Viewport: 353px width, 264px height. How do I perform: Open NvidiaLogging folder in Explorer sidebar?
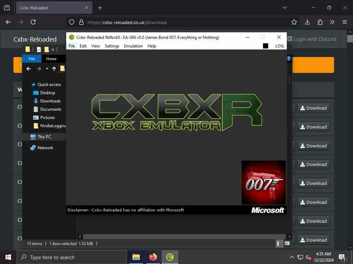[50, 126]
